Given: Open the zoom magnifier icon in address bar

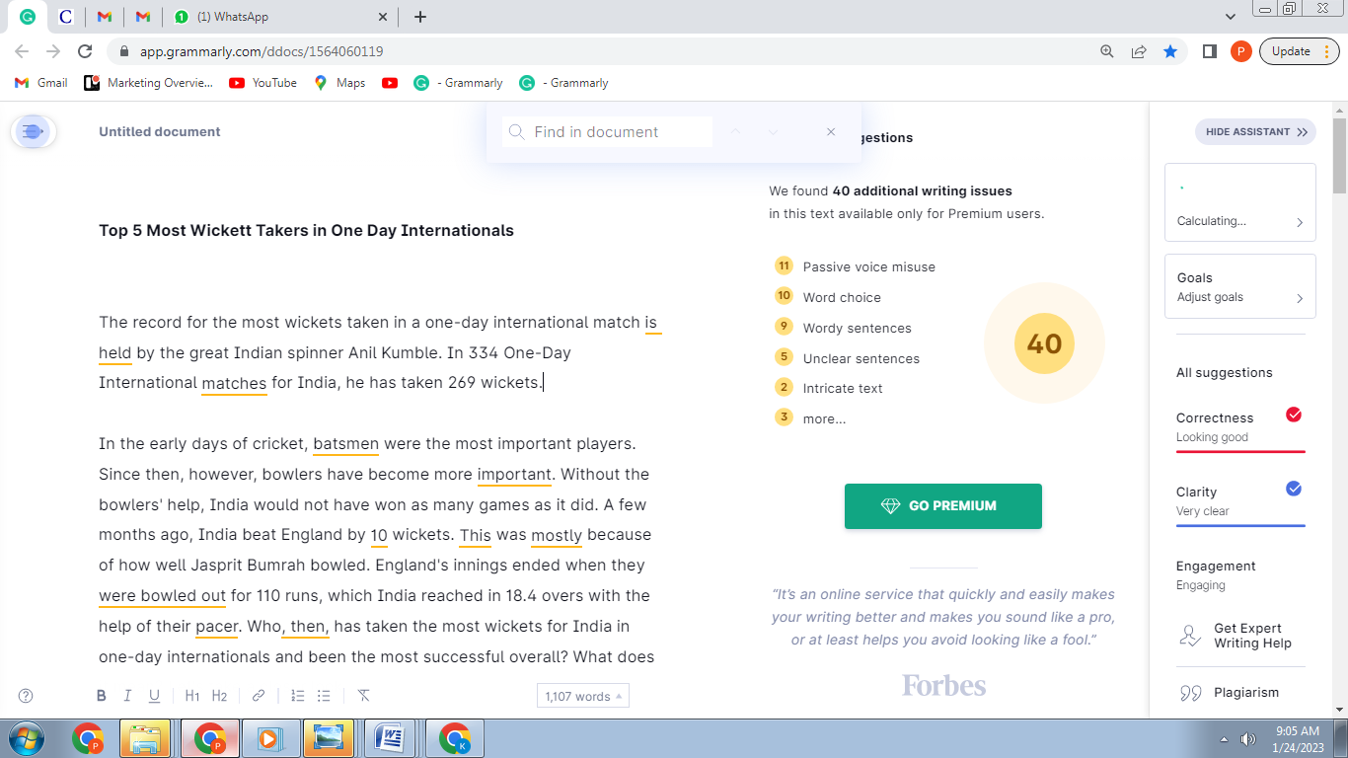Looking at the screenshot, I should (1107, 51).
